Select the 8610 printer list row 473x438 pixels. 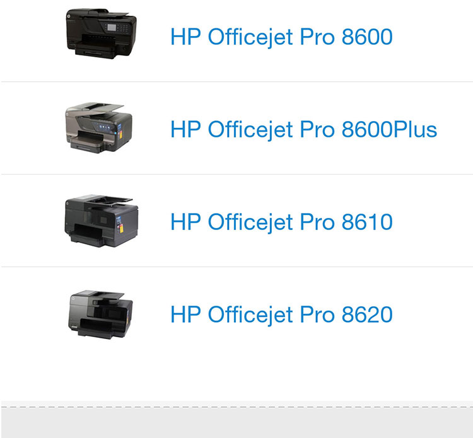[x=237, y=221]
